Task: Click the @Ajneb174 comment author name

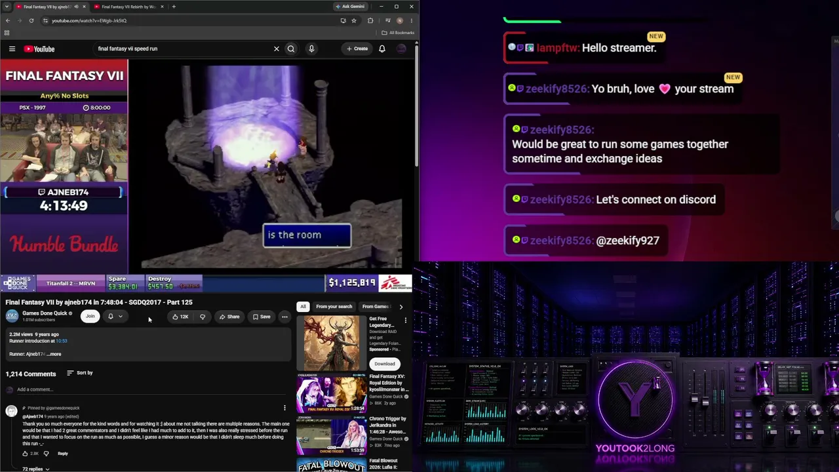Action: click(33, 417)
